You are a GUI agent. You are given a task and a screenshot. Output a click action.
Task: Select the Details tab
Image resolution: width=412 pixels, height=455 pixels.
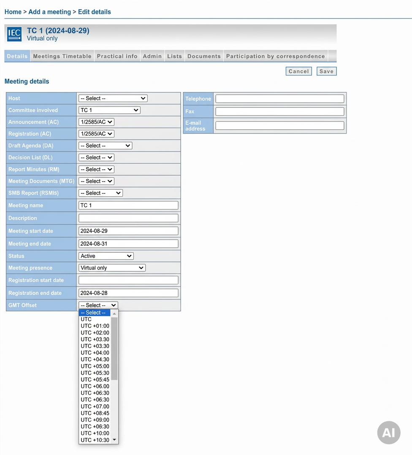[17, 56]
